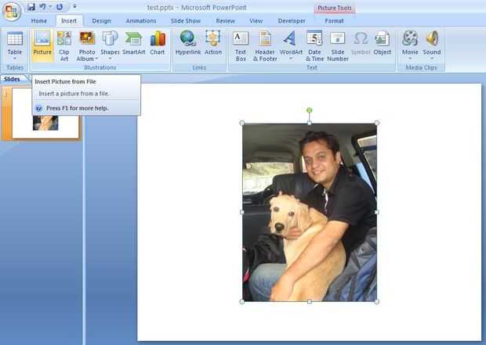This screenshot has width=486, height=345.
Task: Expand the Movie dropdown menu
Action: (x=410, y=59)
